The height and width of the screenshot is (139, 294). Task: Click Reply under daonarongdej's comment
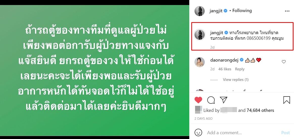[240, 69]
